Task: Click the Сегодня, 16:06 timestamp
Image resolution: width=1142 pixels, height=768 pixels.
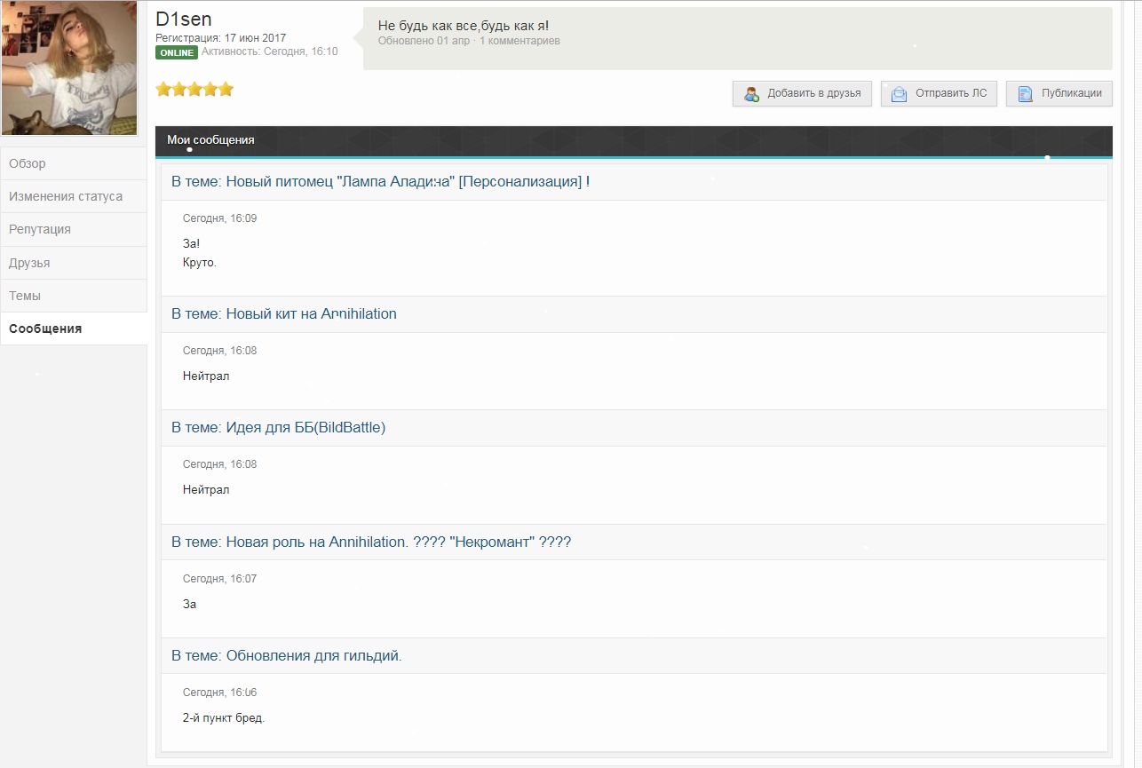Action: click(x=219, y=693)
